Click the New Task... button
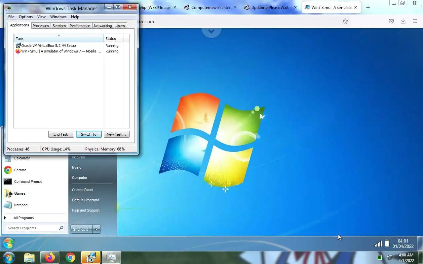The image size is (423, 264). [x=116, y=134]
